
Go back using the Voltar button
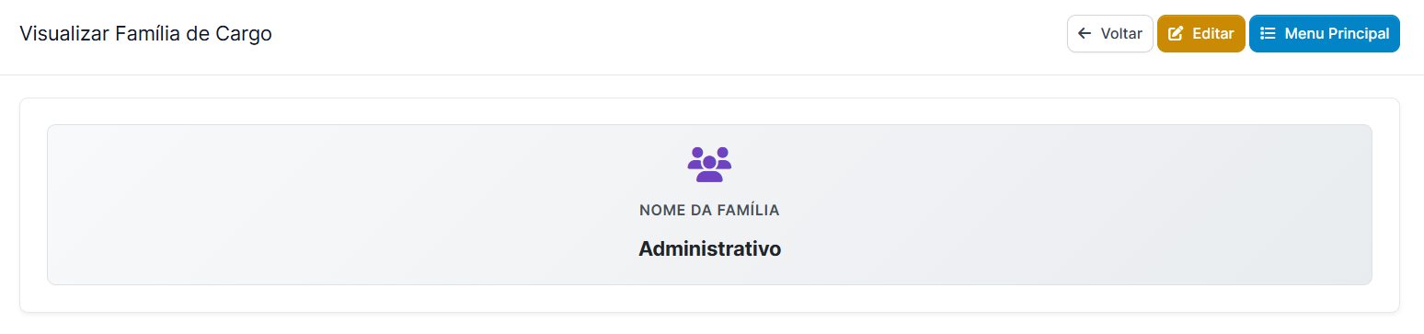(x=1109, y=34)
